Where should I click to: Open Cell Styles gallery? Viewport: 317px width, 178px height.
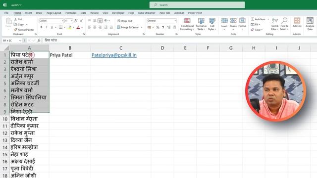click(212, 24)
